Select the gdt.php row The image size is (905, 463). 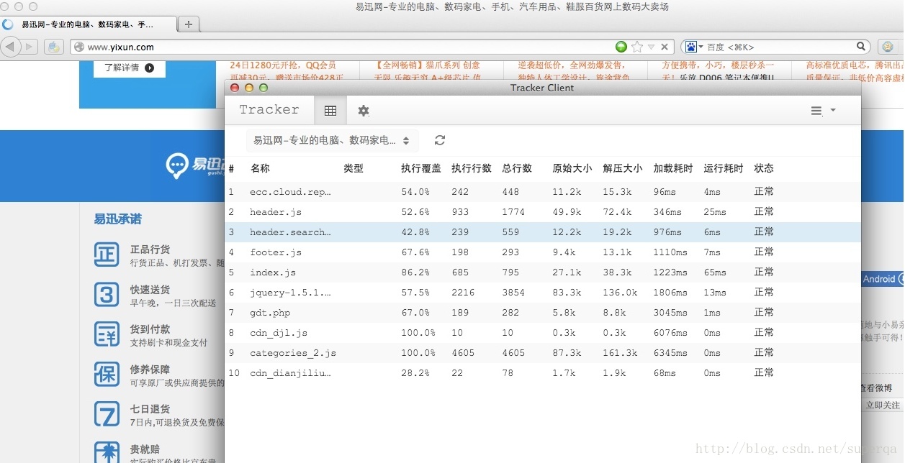pyautogui.click(x=543, y=313)
